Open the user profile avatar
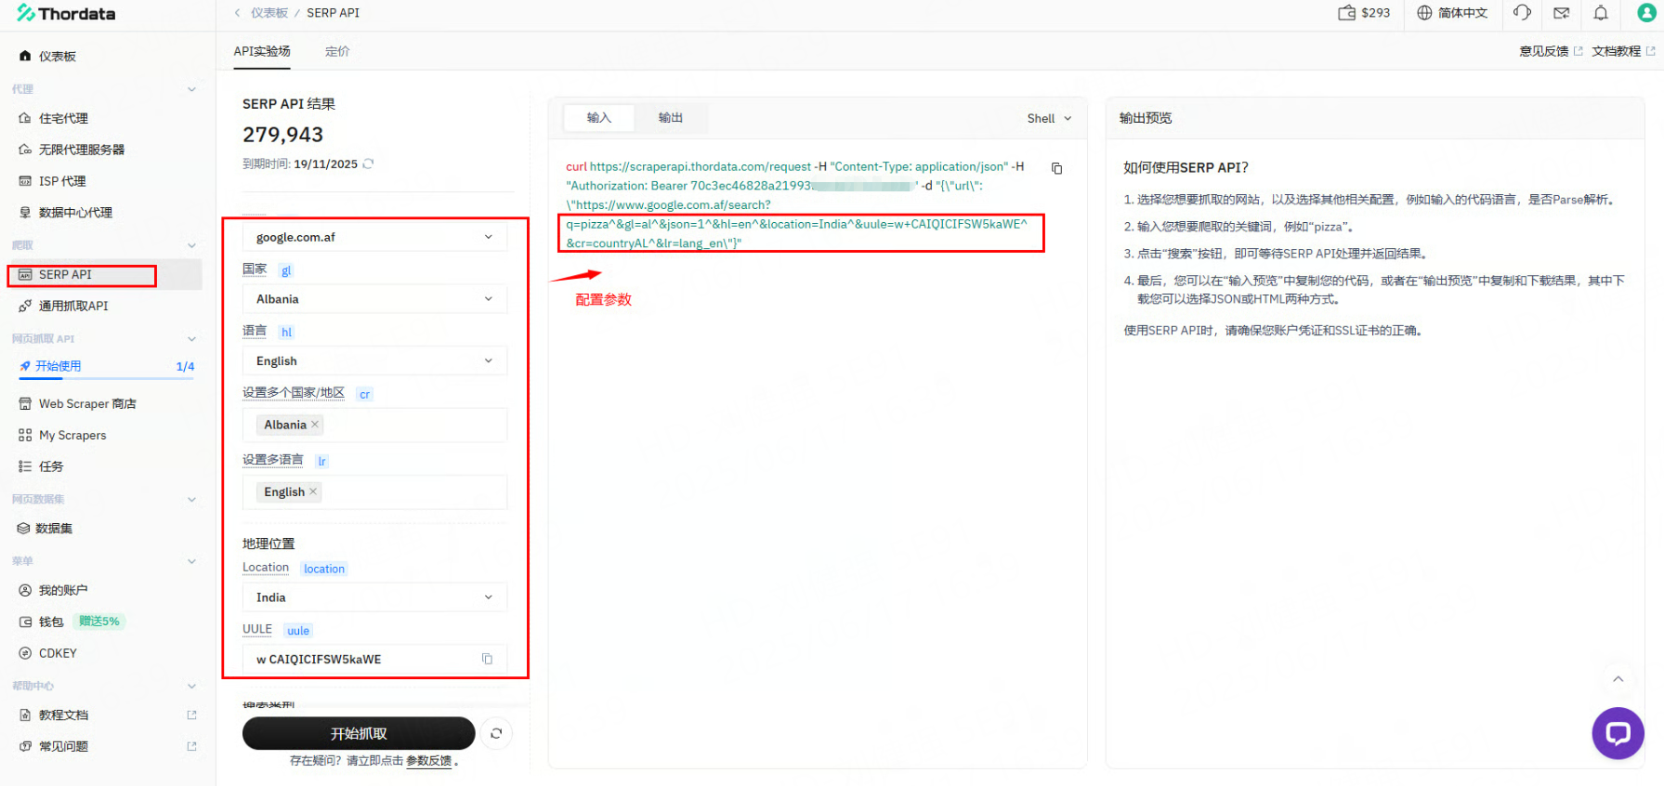The width and height of the screenshot is (1664, 786). click(1646, 13)
